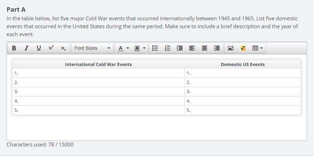Viewport: 314px width, 156px height.
Task: Insert an image
Action: coord(231,48)
